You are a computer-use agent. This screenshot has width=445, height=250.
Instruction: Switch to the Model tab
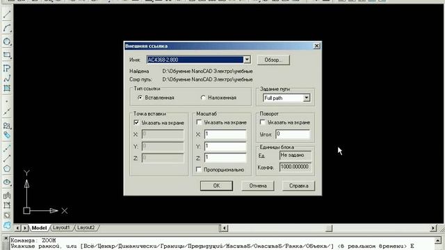[39, 228]
